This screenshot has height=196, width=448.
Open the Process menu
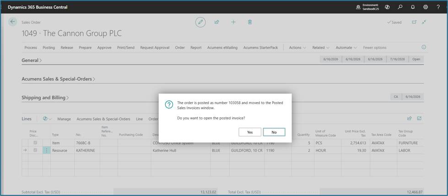[31, 48]
